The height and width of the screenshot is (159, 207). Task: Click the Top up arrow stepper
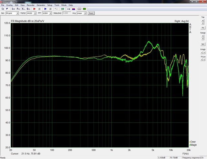point(203,20)
